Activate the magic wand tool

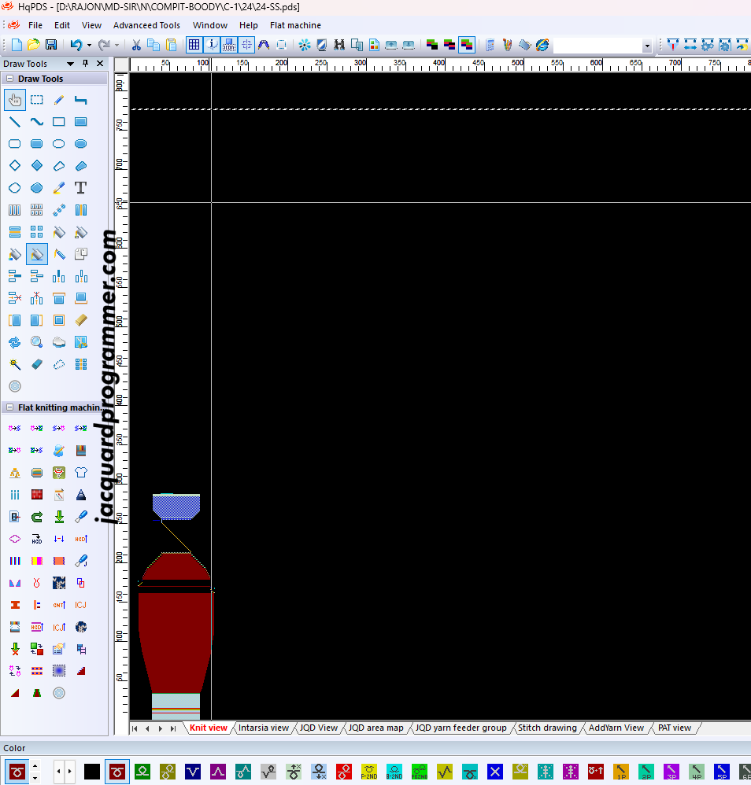point(14,364)
